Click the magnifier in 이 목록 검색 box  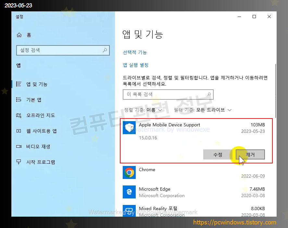(209, 95)
